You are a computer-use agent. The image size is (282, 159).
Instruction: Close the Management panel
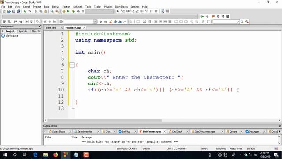(x=40, y=26)
